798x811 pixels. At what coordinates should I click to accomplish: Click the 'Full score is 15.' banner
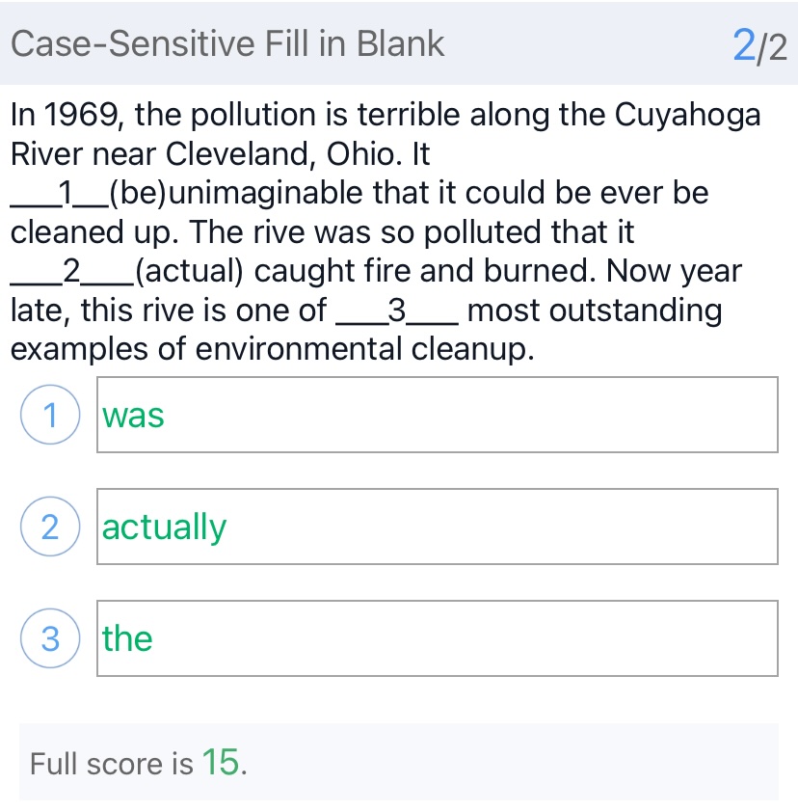point(398,762)
